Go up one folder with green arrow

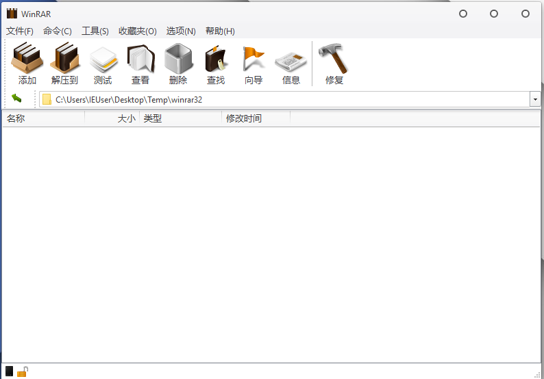pos(16,99)
